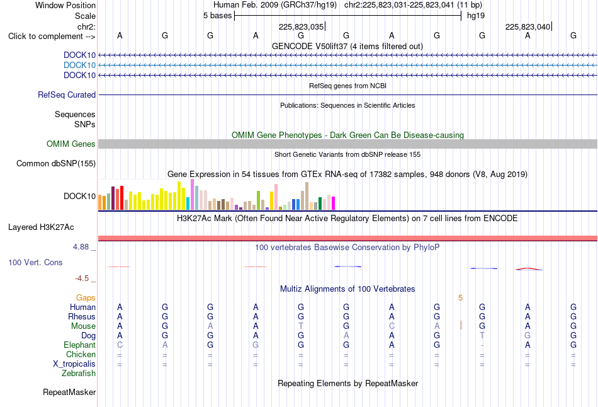
Task: Click the tall pink bar in the GTEx chart
Action: point(276,197)
